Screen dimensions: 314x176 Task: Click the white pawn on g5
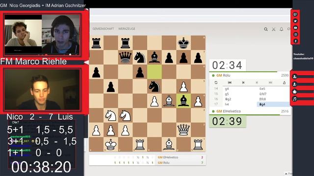click(183, 87)
